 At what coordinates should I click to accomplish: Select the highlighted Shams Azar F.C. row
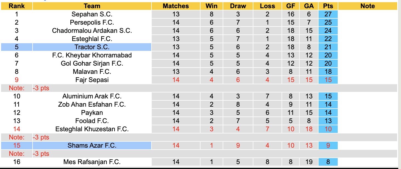[x=92, y=145]
